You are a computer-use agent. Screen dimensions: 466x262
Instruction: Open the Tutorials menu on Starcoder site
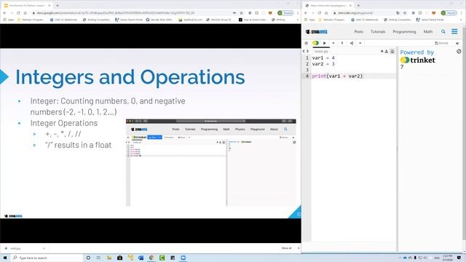pyautogui.click(x=378, y=31)
